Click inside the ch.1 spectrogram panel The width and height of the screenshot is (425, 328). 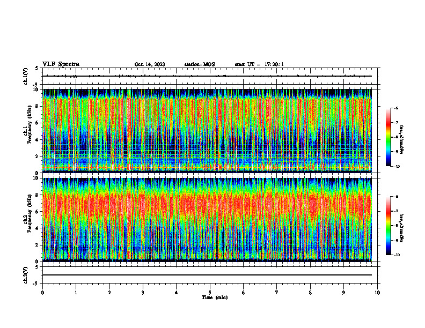tap(207, 131)
